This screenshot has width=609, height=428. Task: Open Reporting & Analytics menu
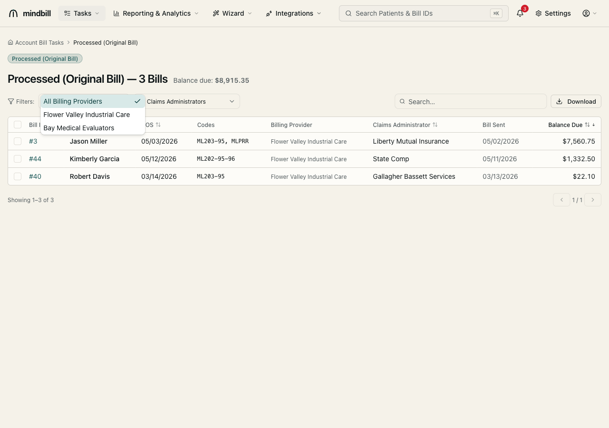pos(156,13)
